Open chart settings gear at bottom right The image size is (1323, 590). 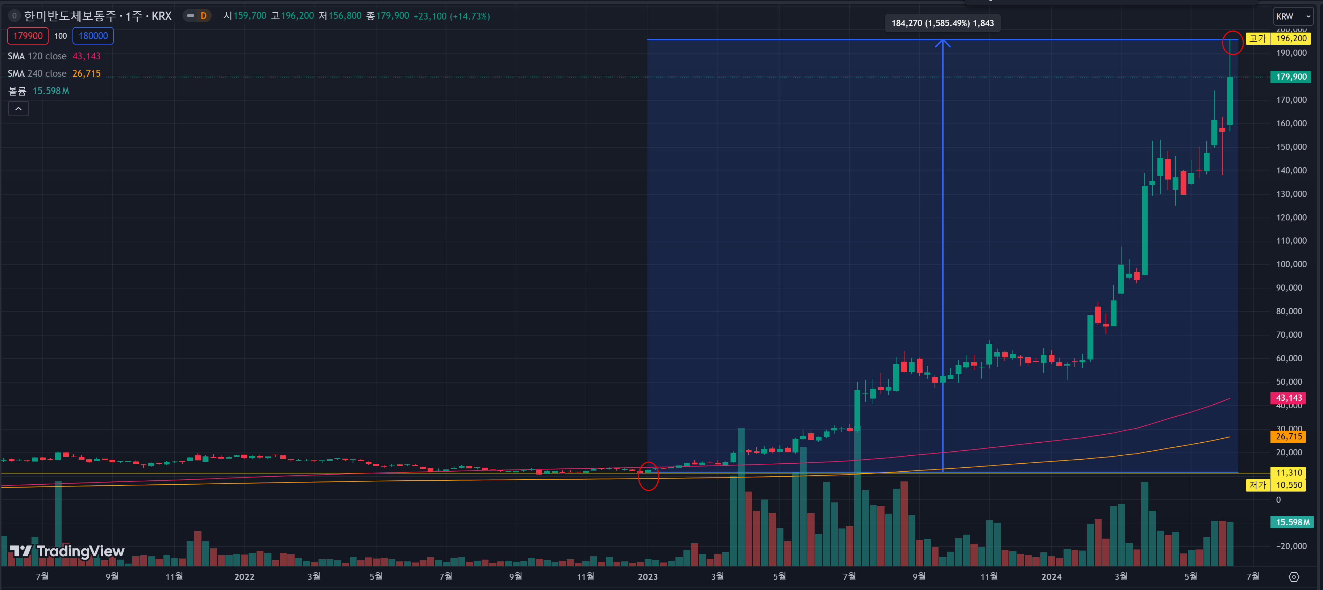click(1294, 577)
